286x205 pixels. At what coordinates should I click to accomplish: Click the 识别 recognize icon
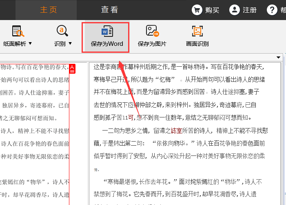click(62, 31)
